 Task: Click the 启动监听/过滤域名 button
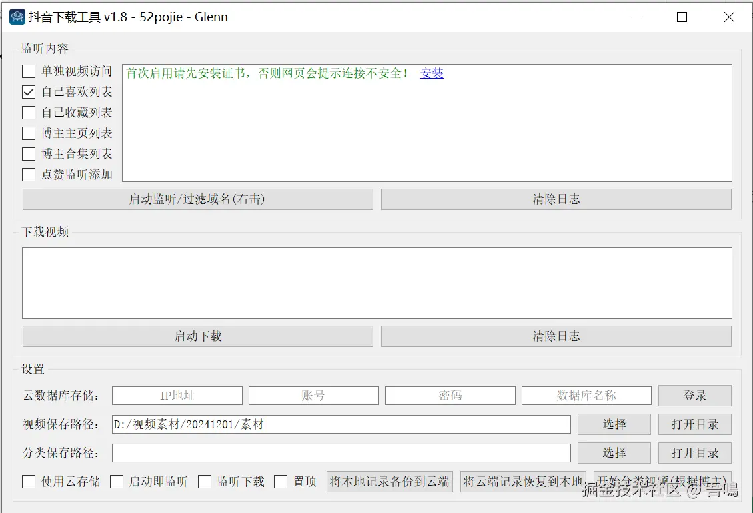198,199
